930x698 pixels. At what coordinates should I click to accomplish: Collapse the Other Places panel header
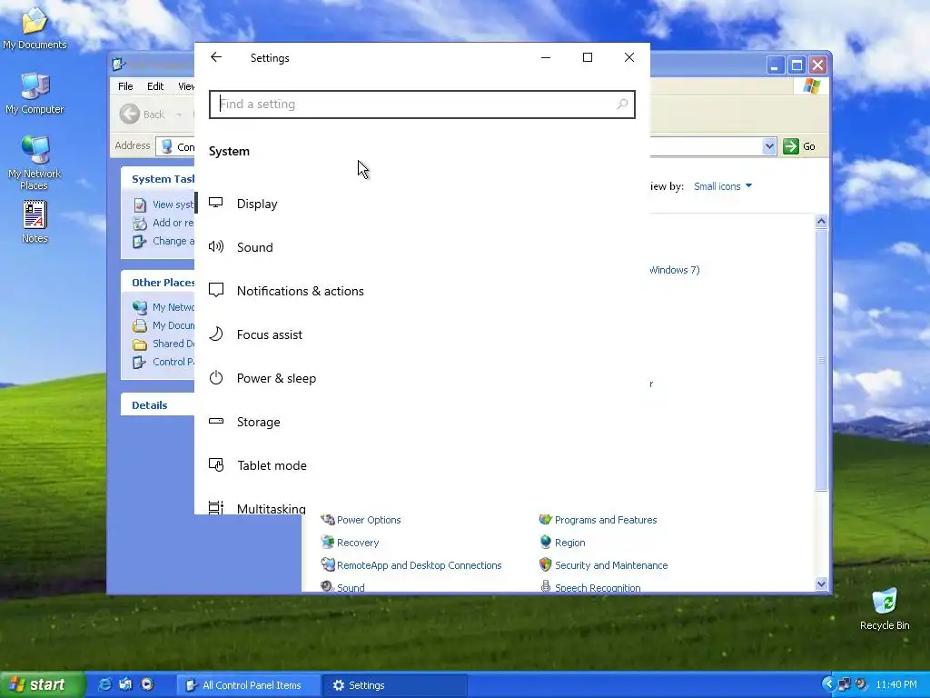pyautogui.click(x=158, y=283)
